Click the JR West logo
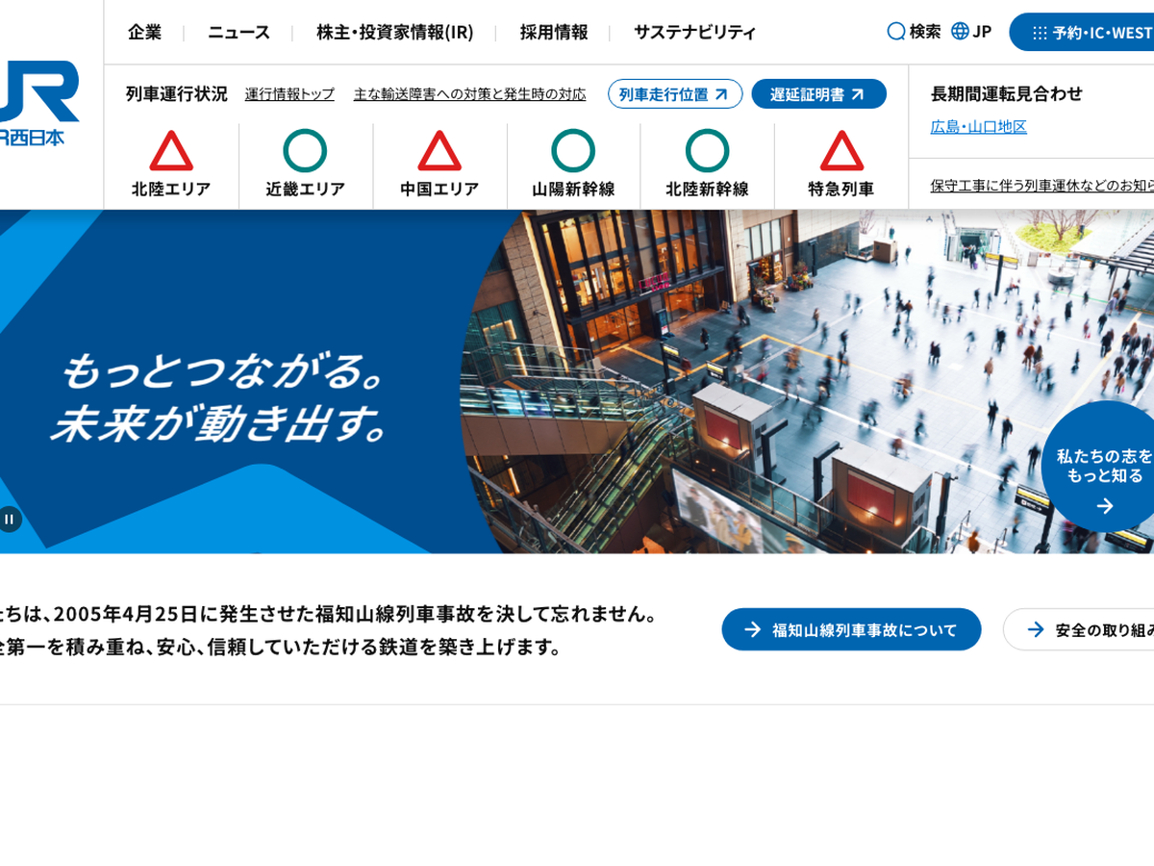Screen dimensions: 1154x866 [38, 101]
